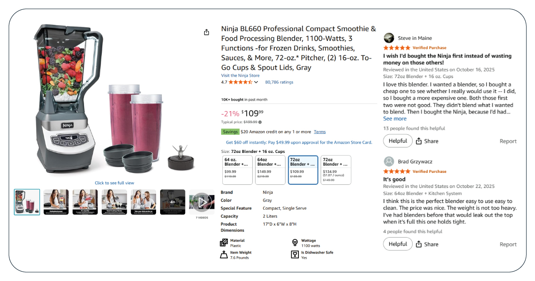Click the info icon next to typical price
The height and width of the screenshot is (281, 535).
click(260, 122)
